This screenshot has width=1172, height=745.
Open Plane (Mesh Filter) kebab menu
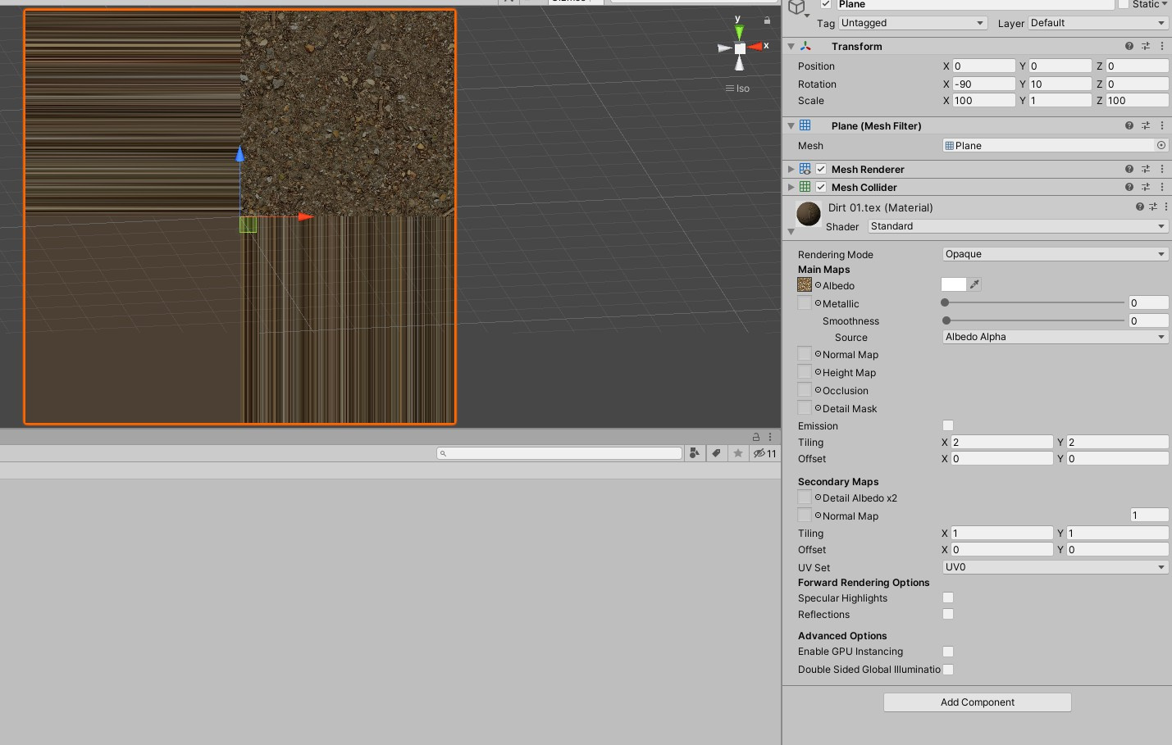[1162, 126]
